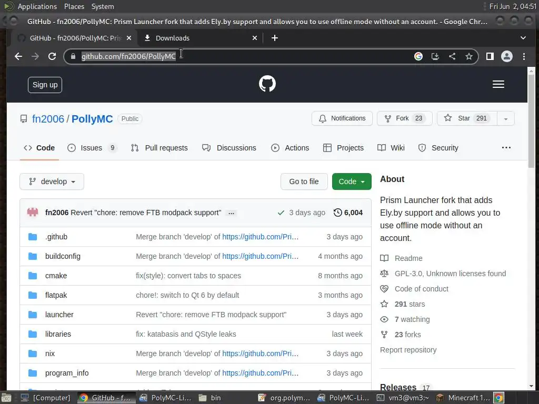Open the .github folder icon

pyautogui.click(x=33, y=237)
